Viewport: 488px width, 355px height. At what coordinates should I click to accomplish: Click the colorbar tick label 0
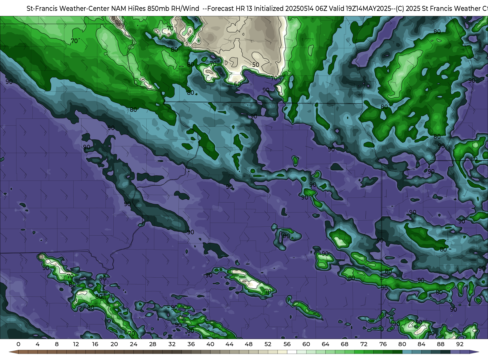point(18,344)
